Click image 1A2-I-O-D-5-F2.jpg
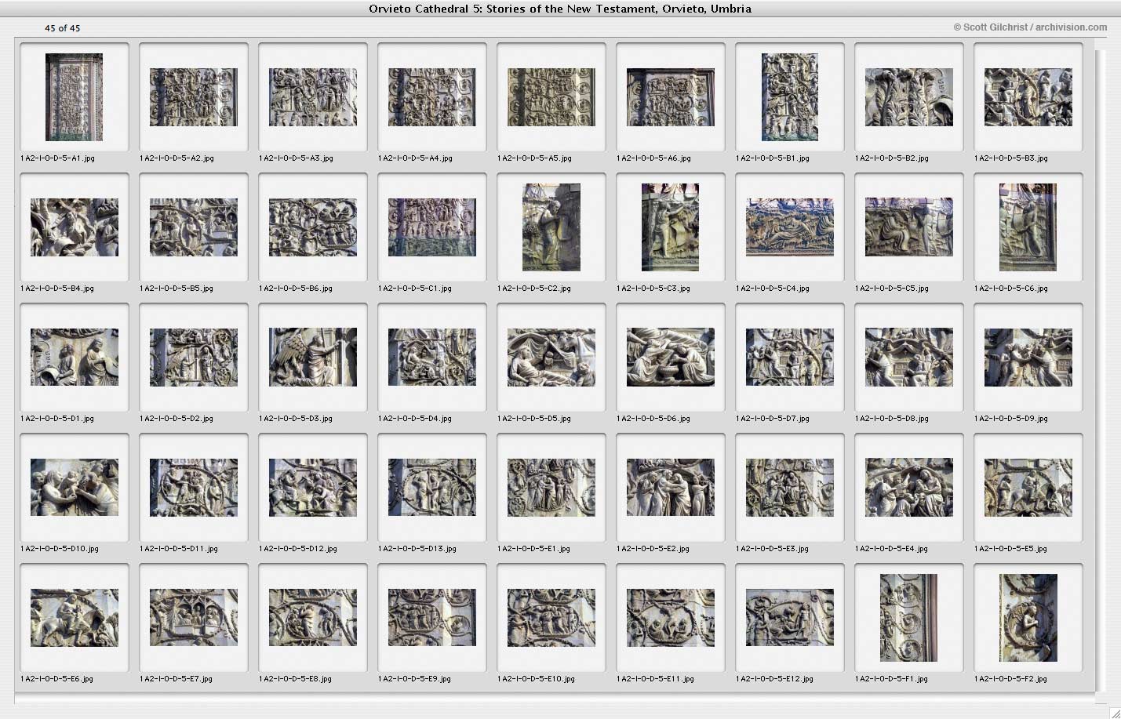The image size is (1121, 719). (1028, 618)
